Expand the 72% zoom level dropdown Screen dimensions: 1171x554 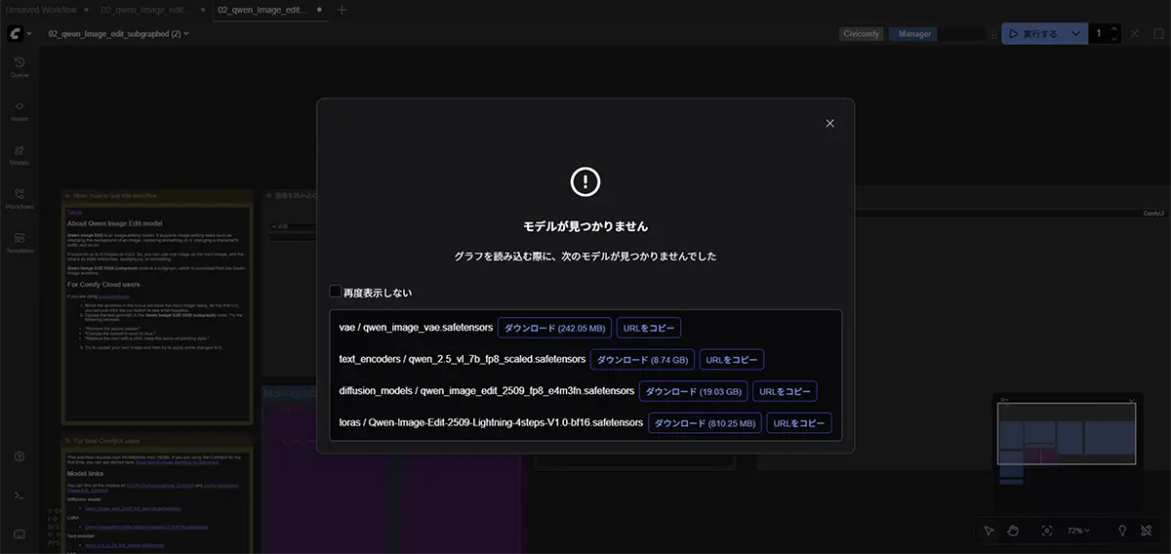[1078, 531]
